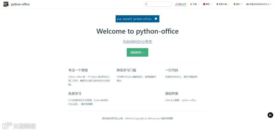The height and width of the screenshot is (131, 275).
Task: Click the 不用学习Python编程知识 description text
Action: [x=136, y=79]
